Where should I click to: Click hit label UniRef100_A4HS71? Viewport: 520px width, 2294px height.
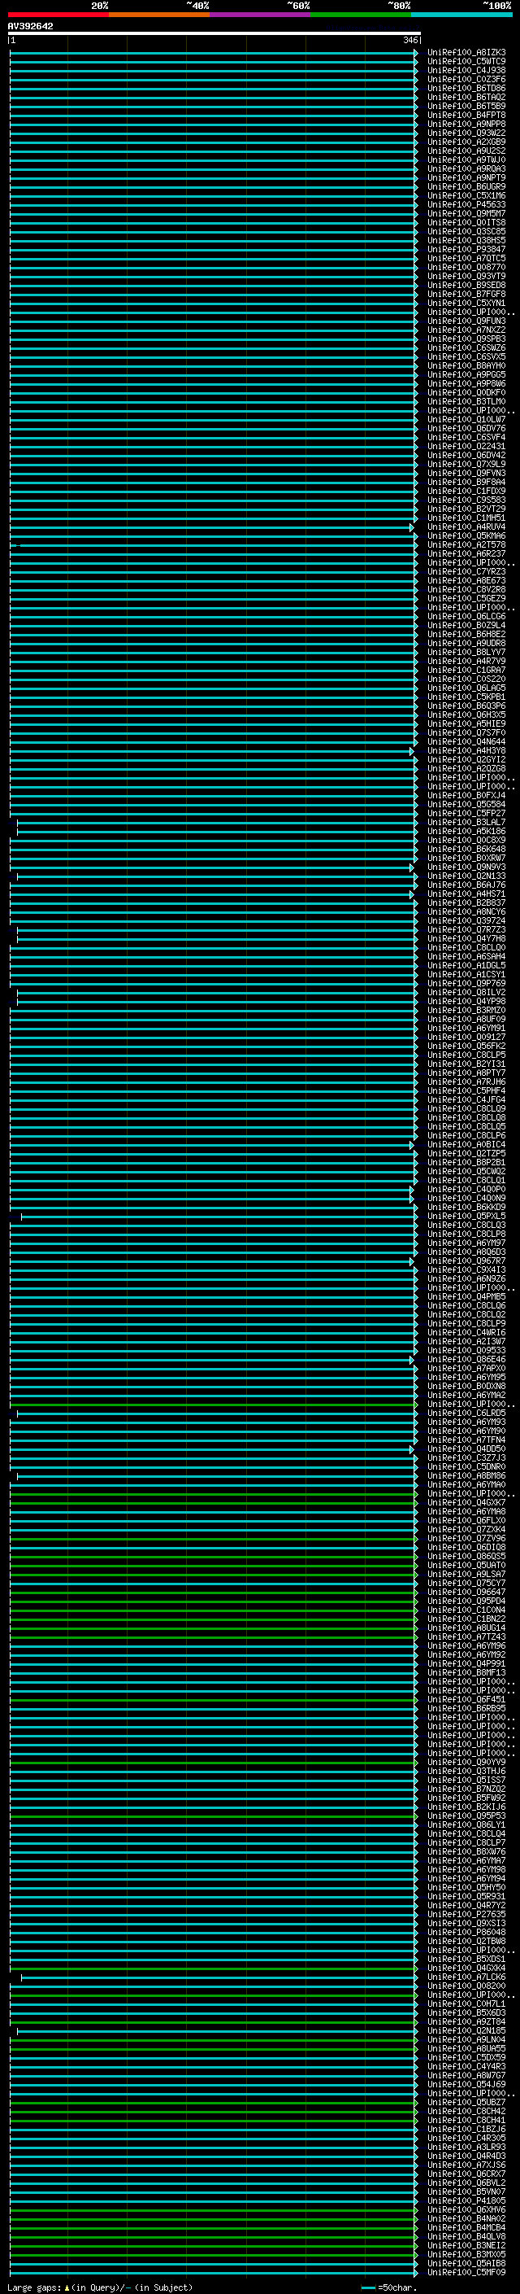tap(466, 894)
